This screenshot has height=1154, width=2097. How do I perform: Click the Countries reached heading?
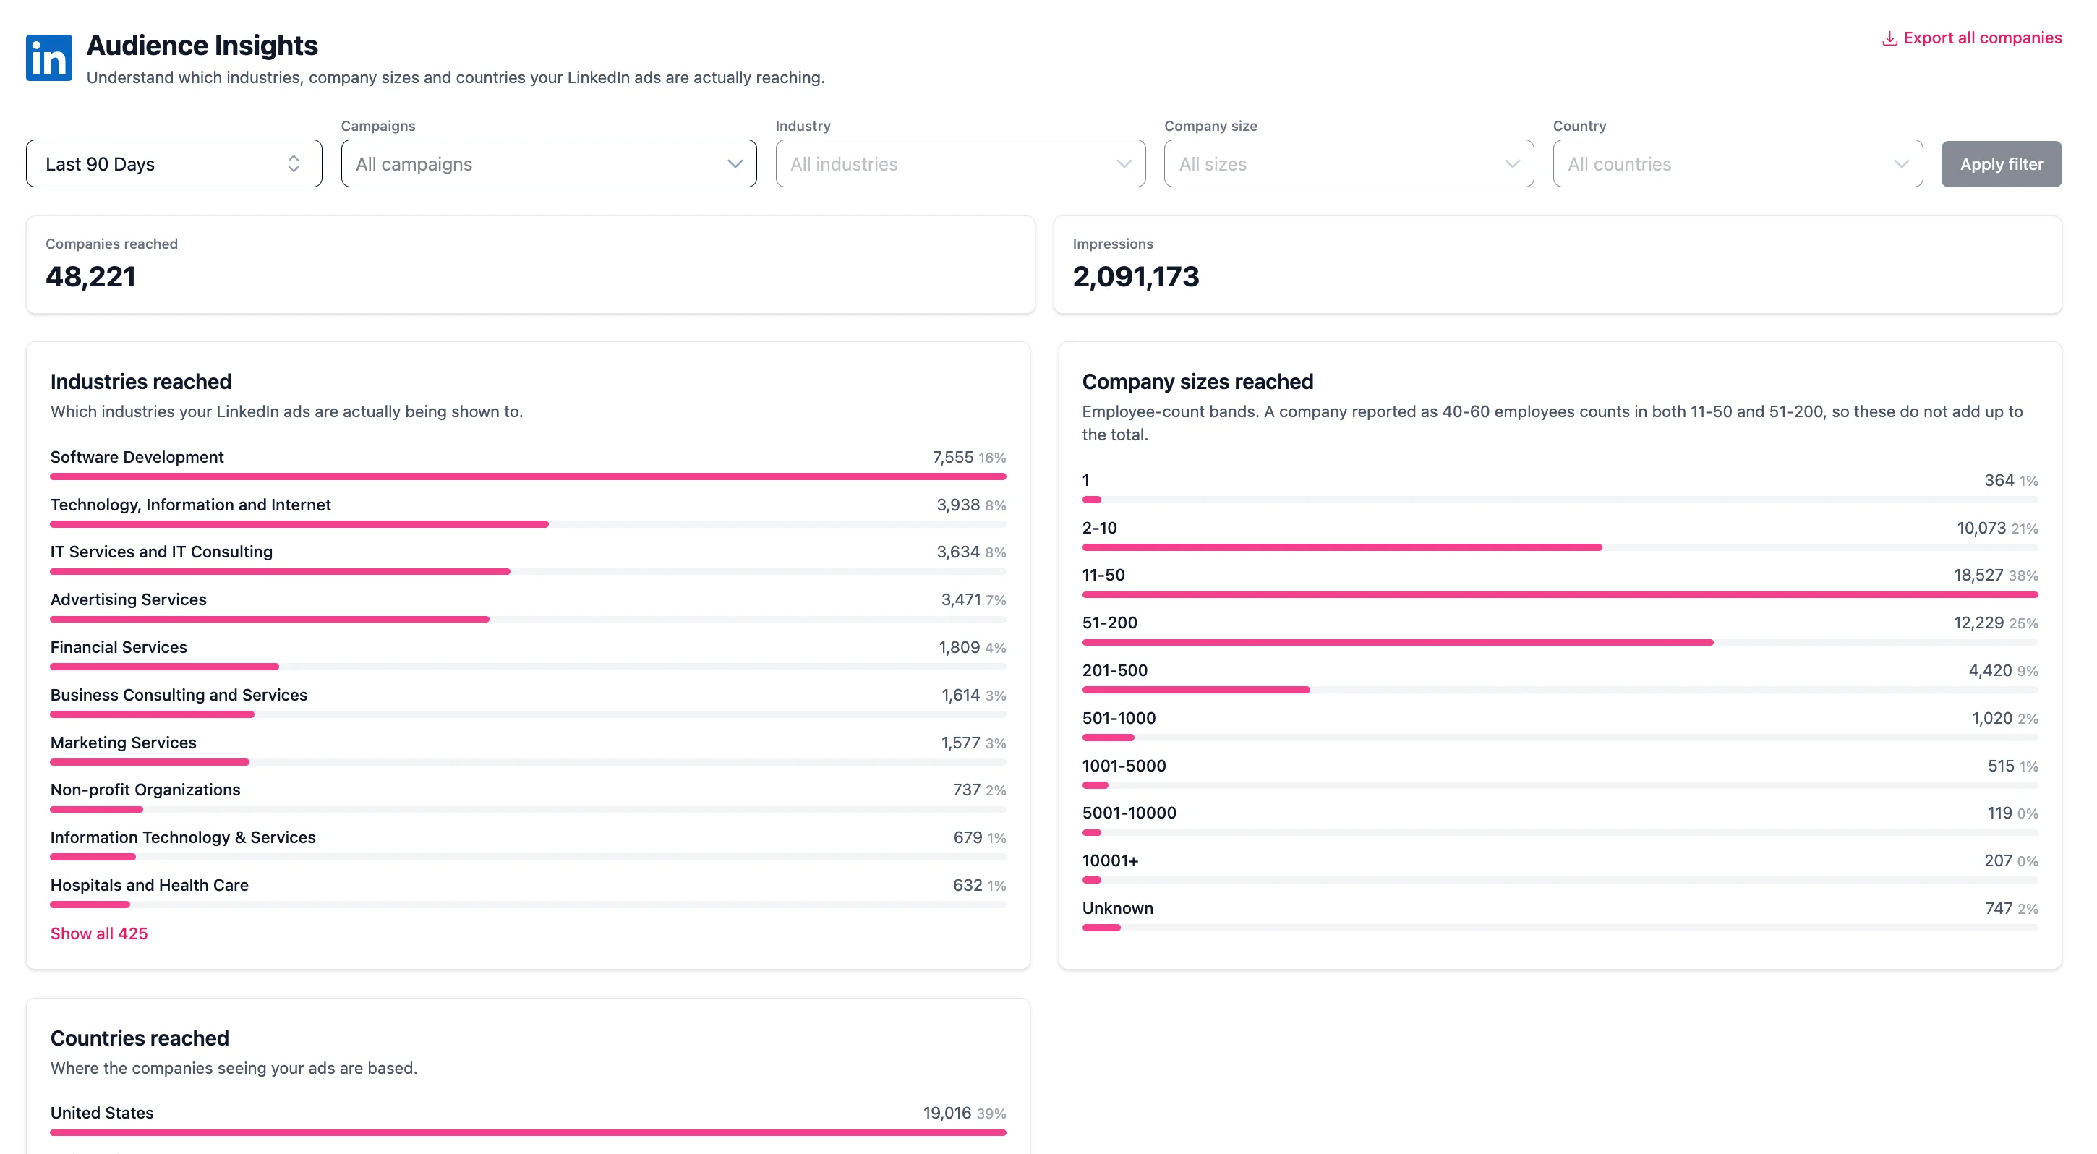click(140, 1038)
